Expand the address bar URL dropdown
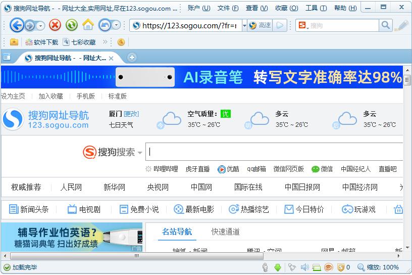Image resolution: width=412 pixels, height=275 pixels. coord(244,25)
